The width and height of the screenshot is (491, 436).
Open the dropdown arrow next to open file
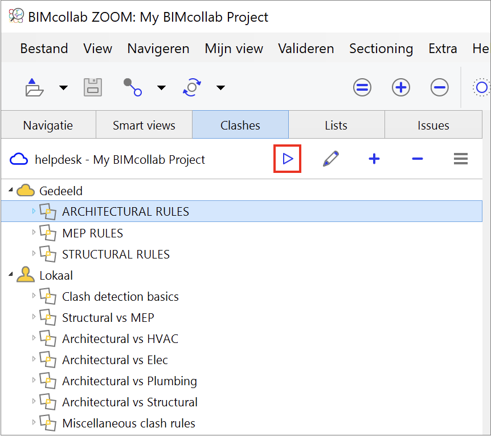[x=64, y=87]
